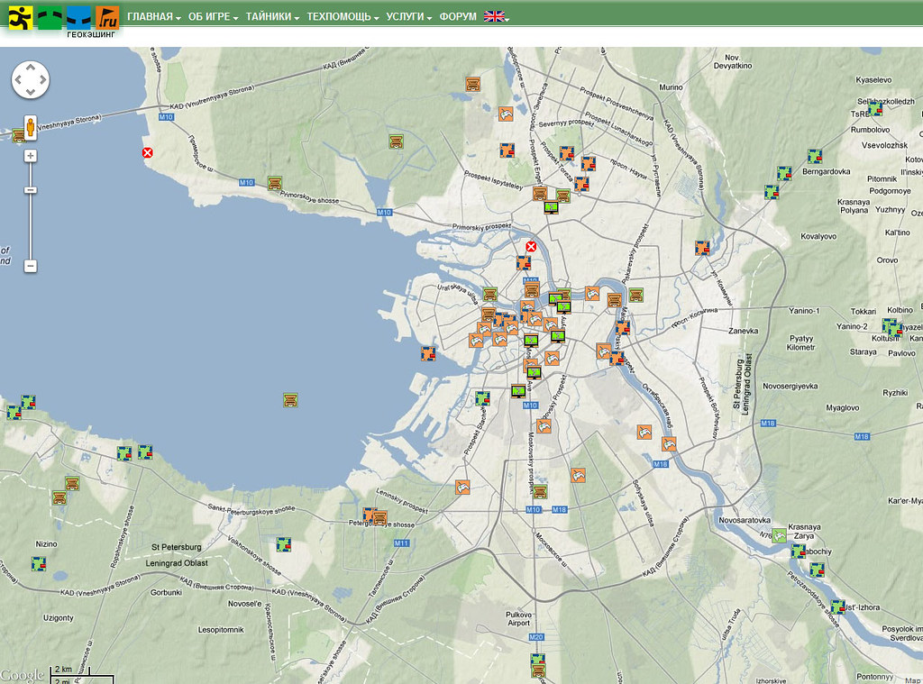Click the red X marker in the city center

532,247
